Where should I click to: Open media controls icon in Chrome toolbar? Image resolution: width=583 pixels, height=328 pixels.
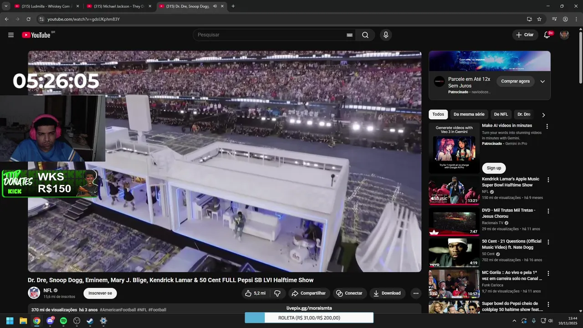554,19
